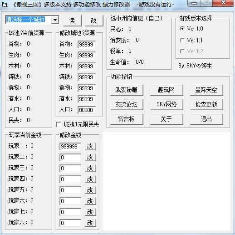Viewport: 235px width, 235px height.
Task: Open the city selection dropdown arrow
Action: click(x=55, y=20)
